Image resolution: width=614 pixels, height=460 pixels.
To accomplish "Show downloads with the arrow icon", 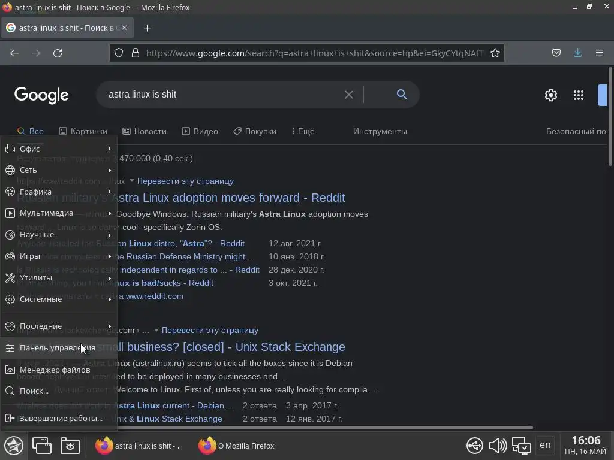I will coord(577,53).
